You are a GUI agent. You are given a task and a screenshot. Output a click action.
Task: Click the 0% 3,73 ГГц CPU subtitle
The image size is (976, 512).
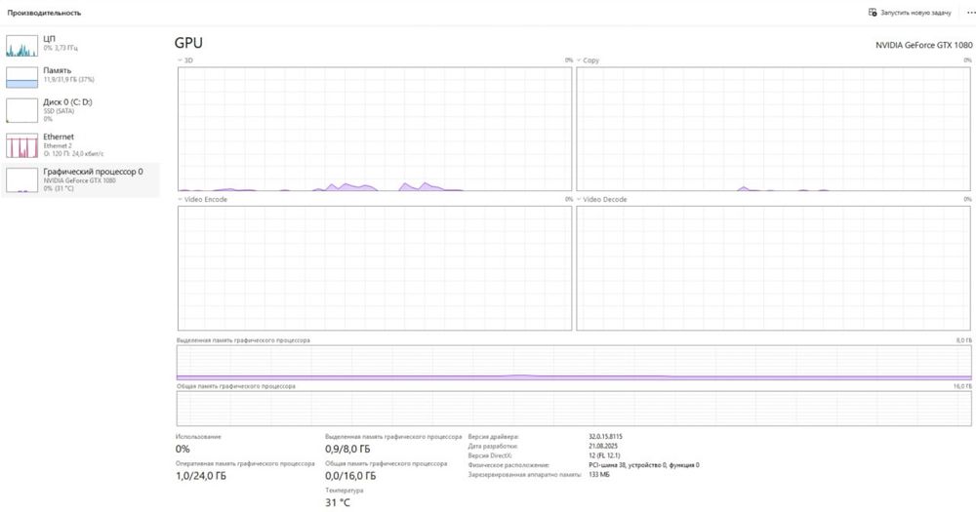pyautogui.click(x=61, y=48)
